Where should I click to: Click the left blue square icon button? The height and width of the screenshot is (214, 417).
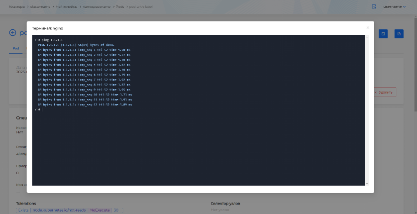[x=383, y=33]
